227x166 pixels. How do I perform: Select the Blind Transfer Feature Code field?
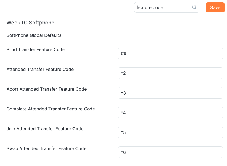pos(170,53)
